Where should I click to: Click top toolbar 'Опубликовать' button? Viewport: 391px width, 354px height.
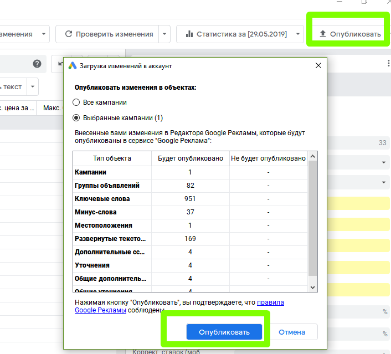[x=349, y=34]
